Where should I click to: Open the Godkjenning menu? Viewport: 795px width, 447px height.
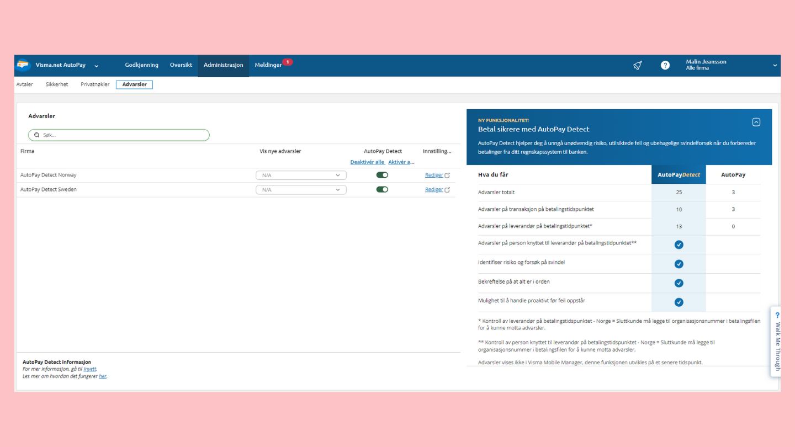coord(141,65)
